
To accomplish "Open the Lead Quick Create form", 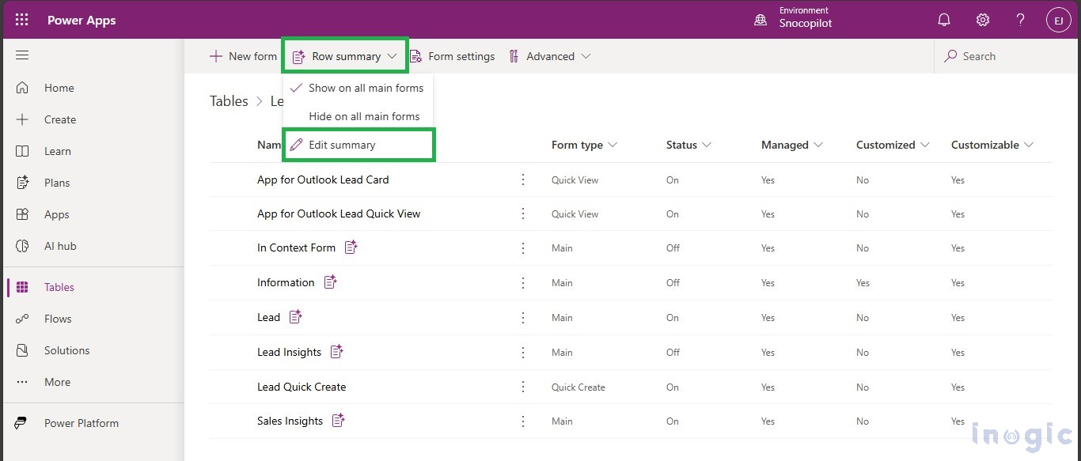I will [x=302, y=387].
